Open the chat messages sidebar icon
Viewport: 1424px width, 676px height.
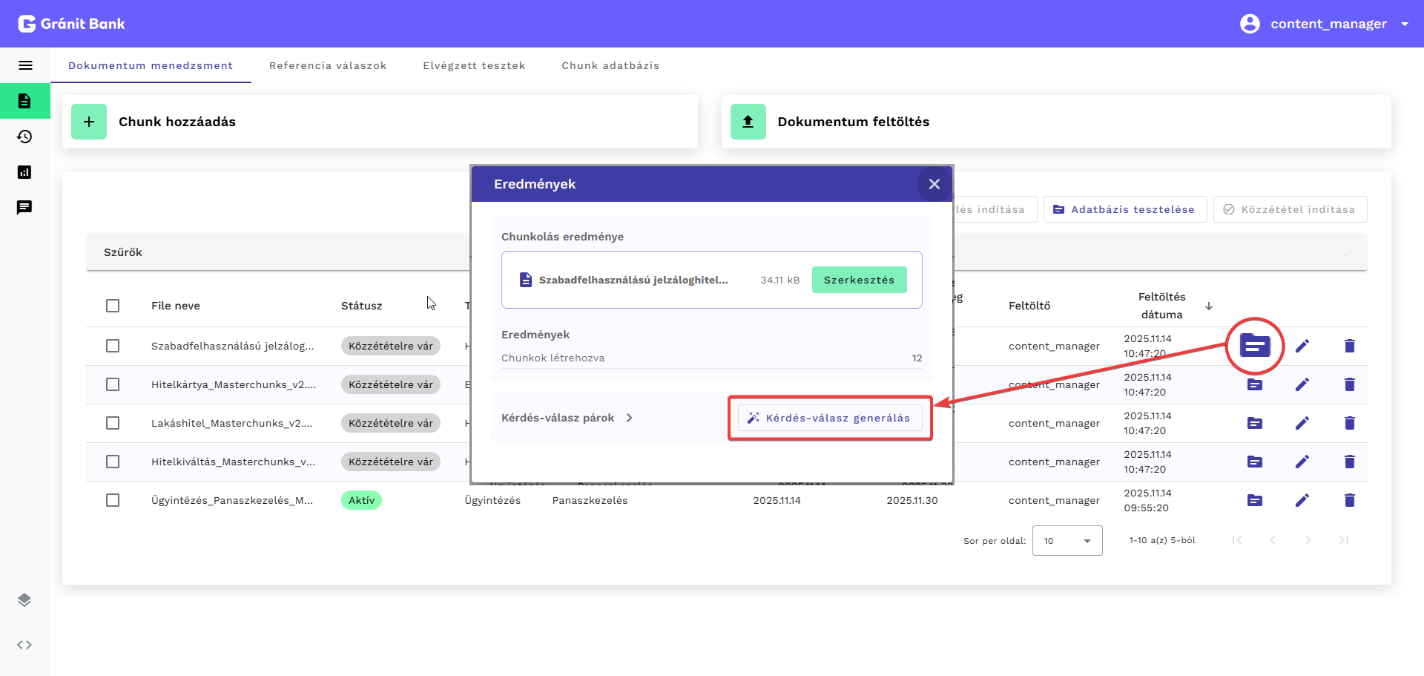coord(24,207)
